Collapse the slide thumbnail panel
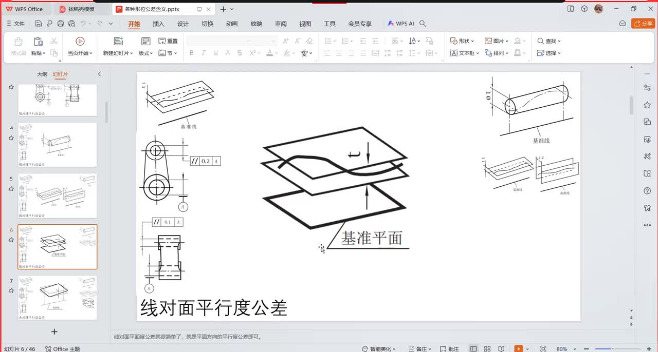658x352 pixels. tap(99, 74)
